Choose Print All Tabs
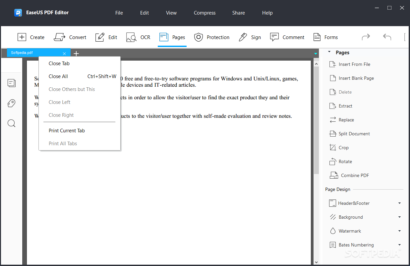Image resolution: width=410 pixels, height=266 pixels. pos(80,144)
